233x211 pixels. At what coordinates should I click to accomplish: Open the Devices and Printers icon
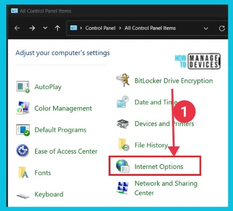click(x=123, y=124)
